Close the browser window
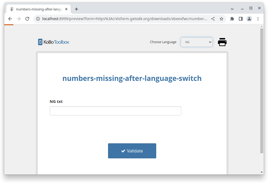This screenshot has width=268, height=183. point(259,8)
